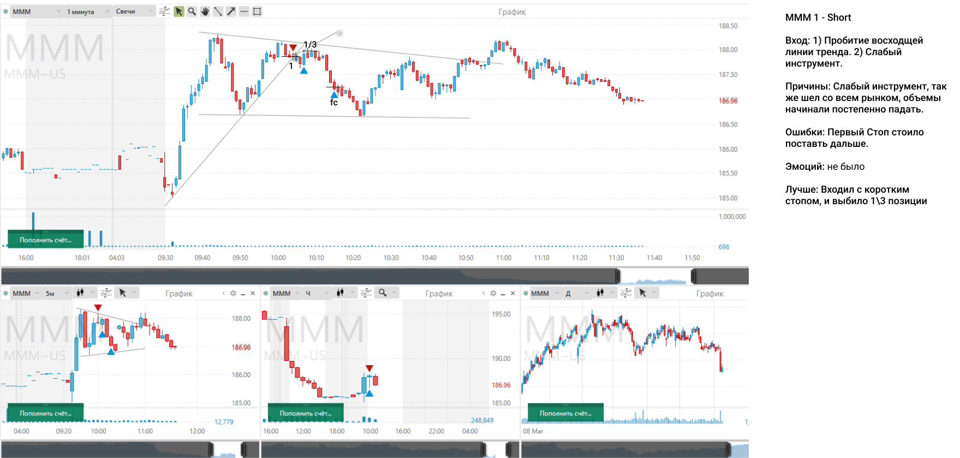The height and width of the screenshot is (458, 960).
Task: Toggle green link indicator on 5м chart
Action: [6, 293]
